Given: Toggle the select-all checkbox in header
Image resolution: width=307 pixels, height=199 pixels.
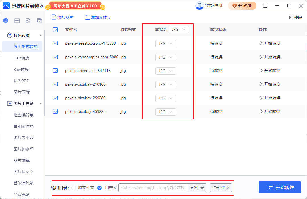Looking at the screenshot, I should pyautogui.click(x=55, y=30).
